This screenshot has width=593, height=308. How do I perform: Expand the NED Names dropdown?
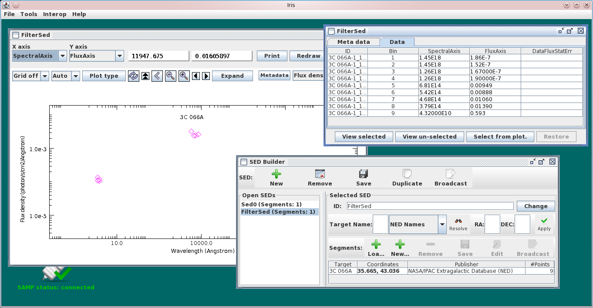(x=442, y=225)
